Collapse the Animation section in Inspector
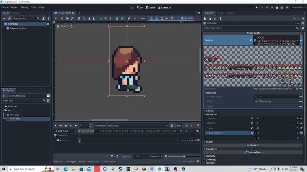 [x=211, y=114]
